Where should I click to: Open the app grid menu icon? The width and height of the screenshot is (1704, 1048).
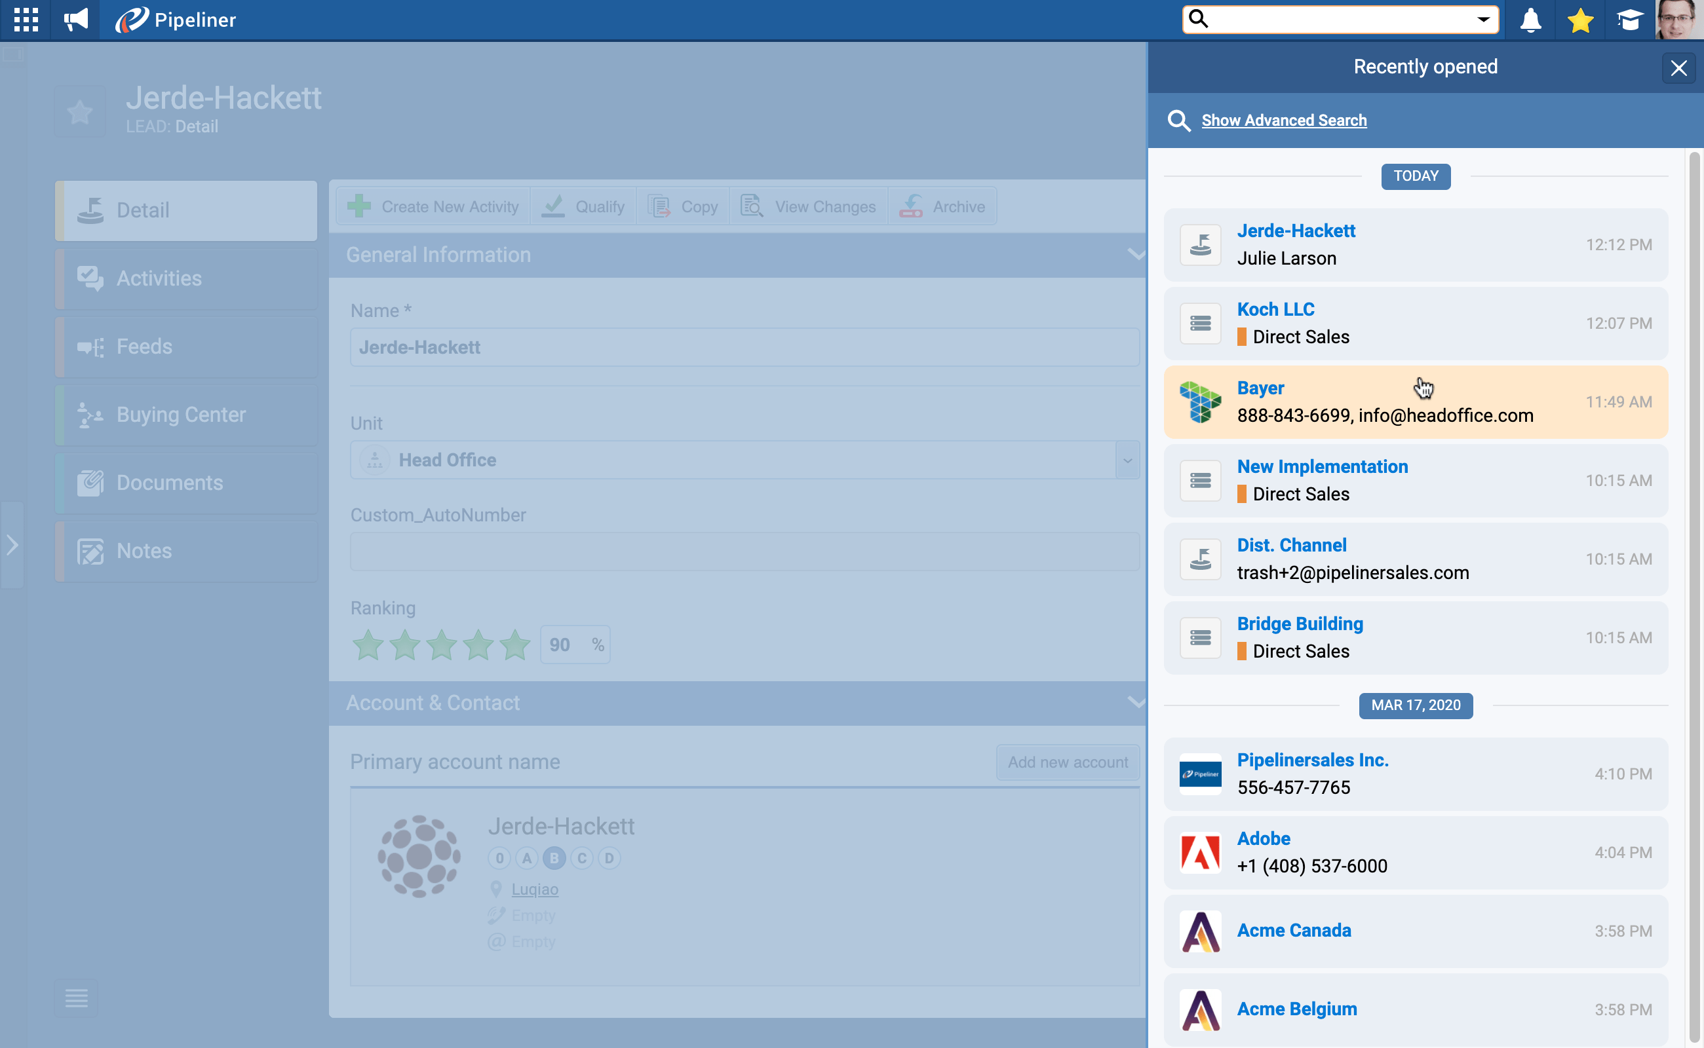26,20
